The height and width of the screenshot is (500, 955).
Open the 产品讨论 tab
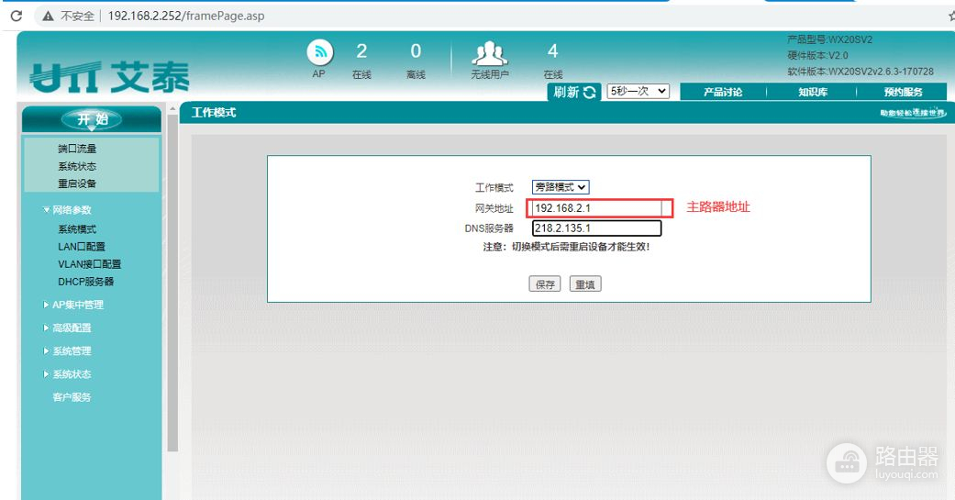pyautogui.click(x=722, y=92)
